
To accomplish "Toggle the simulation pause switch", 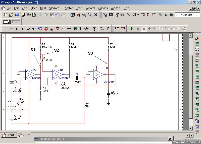I will 16,22.
